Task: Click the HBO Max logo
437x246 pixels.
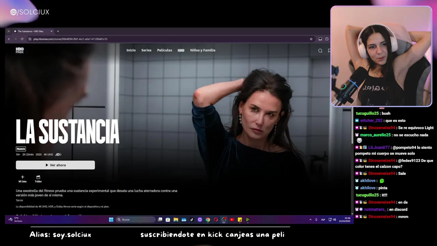Action: tap(20, 50)
